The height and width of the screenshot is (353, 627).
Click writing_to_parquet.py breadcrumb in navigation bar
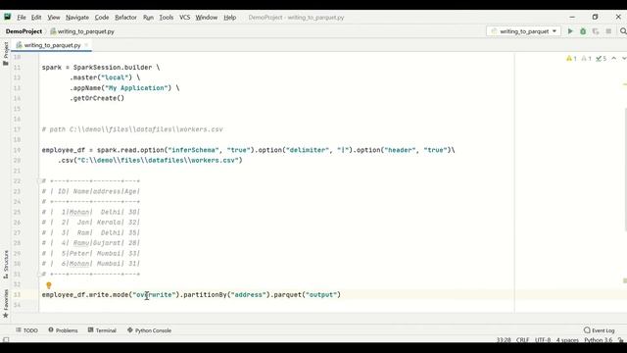click(82, 31)
